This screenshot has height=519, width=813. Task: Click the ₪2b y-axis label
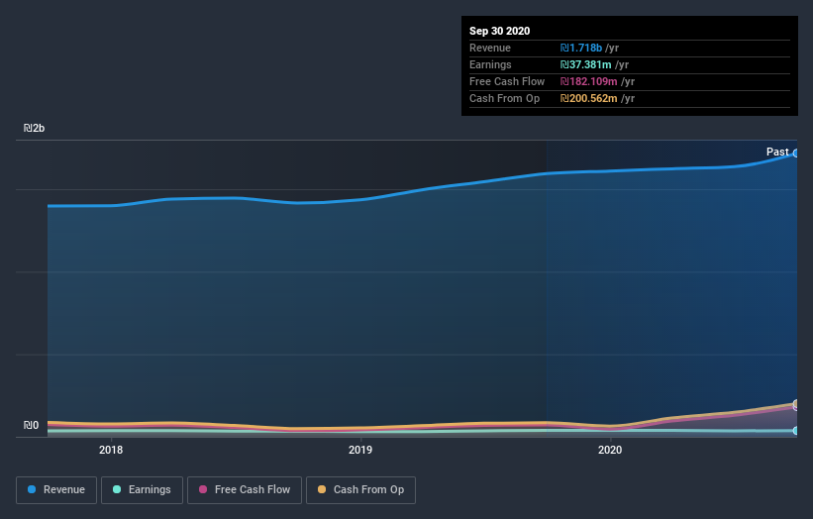35,128
